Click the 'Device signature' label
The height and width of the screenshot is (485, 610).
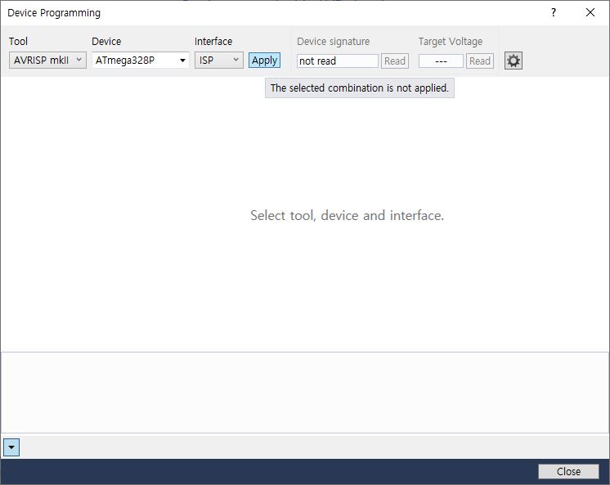click(x=334, y=42)
